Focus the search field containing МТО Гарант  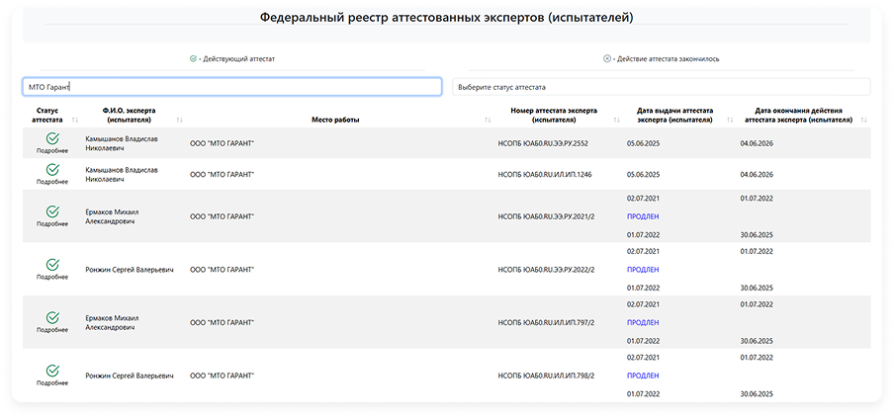click(231, 87)
